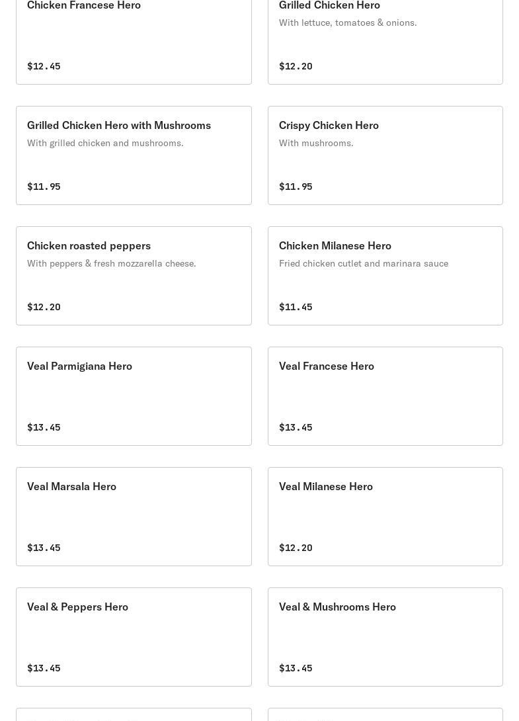Click the $11.45 price on Chicken Milanese
This screenshot has width=519, height=721.
coord(296,307)
